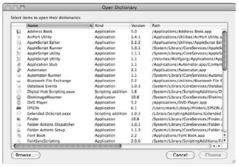This screenshot has width=239, height=167.
Task: Click the Database Events icon
Action: coord(19,86)
